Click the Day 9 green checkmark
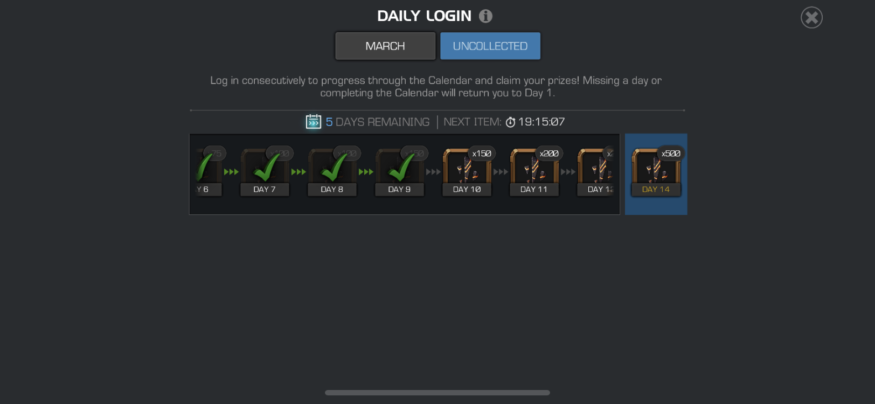Screen dimensions: 875x404 click(401, 168)
